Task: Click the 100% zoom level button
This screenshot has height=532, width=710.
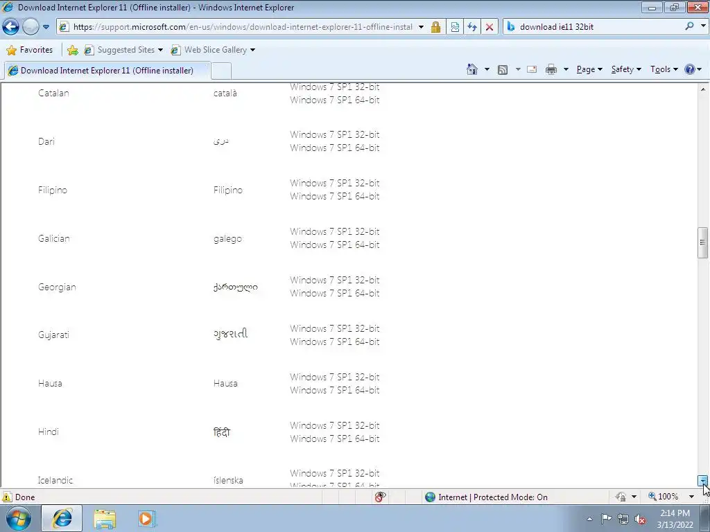Action: 664,497
